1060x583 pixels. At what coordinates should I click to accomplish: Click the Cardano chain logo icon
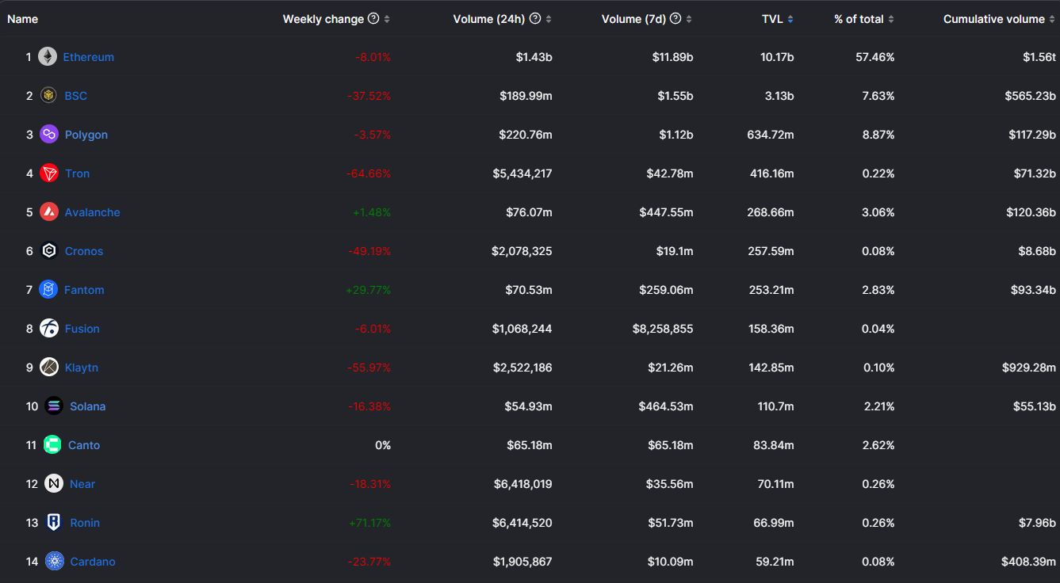[55, 562]
